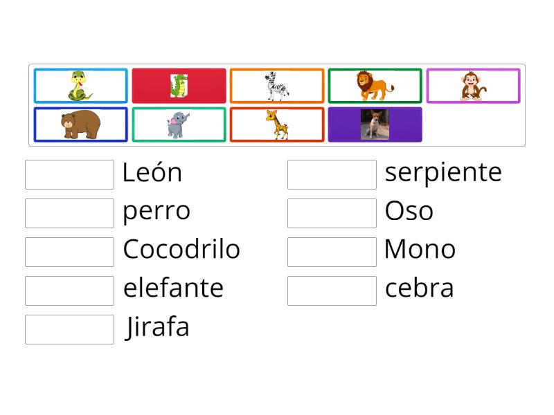Viewport: 554px width, 415px height.
Task: Select the bear image tile
Action: point(80,123)
